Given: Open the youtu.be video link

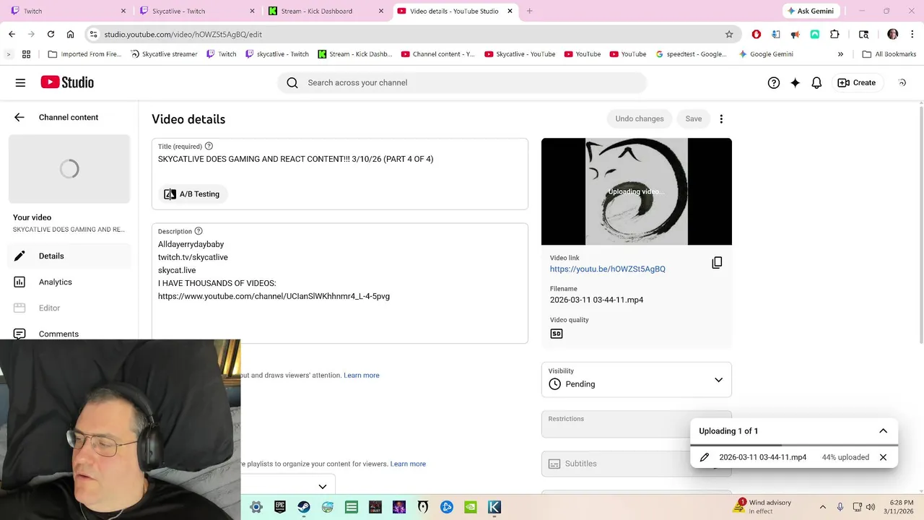Looking at the screenshot, I should coord(607,269).
